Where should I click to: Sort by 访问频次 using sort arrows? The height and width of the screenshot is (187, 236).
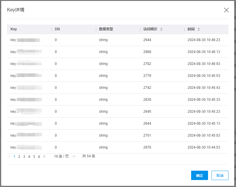coord(161,29)
